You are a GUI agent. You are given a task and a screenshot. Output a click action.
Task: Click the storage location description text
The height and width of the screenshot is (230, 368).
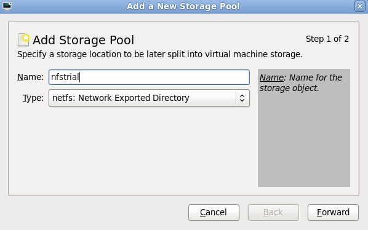tap(160, 54)
